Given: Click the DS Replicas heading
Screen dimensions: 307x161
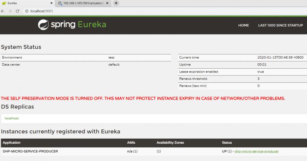Looking at the screenshot, I should pyautogui.click(x=17, y=107).
